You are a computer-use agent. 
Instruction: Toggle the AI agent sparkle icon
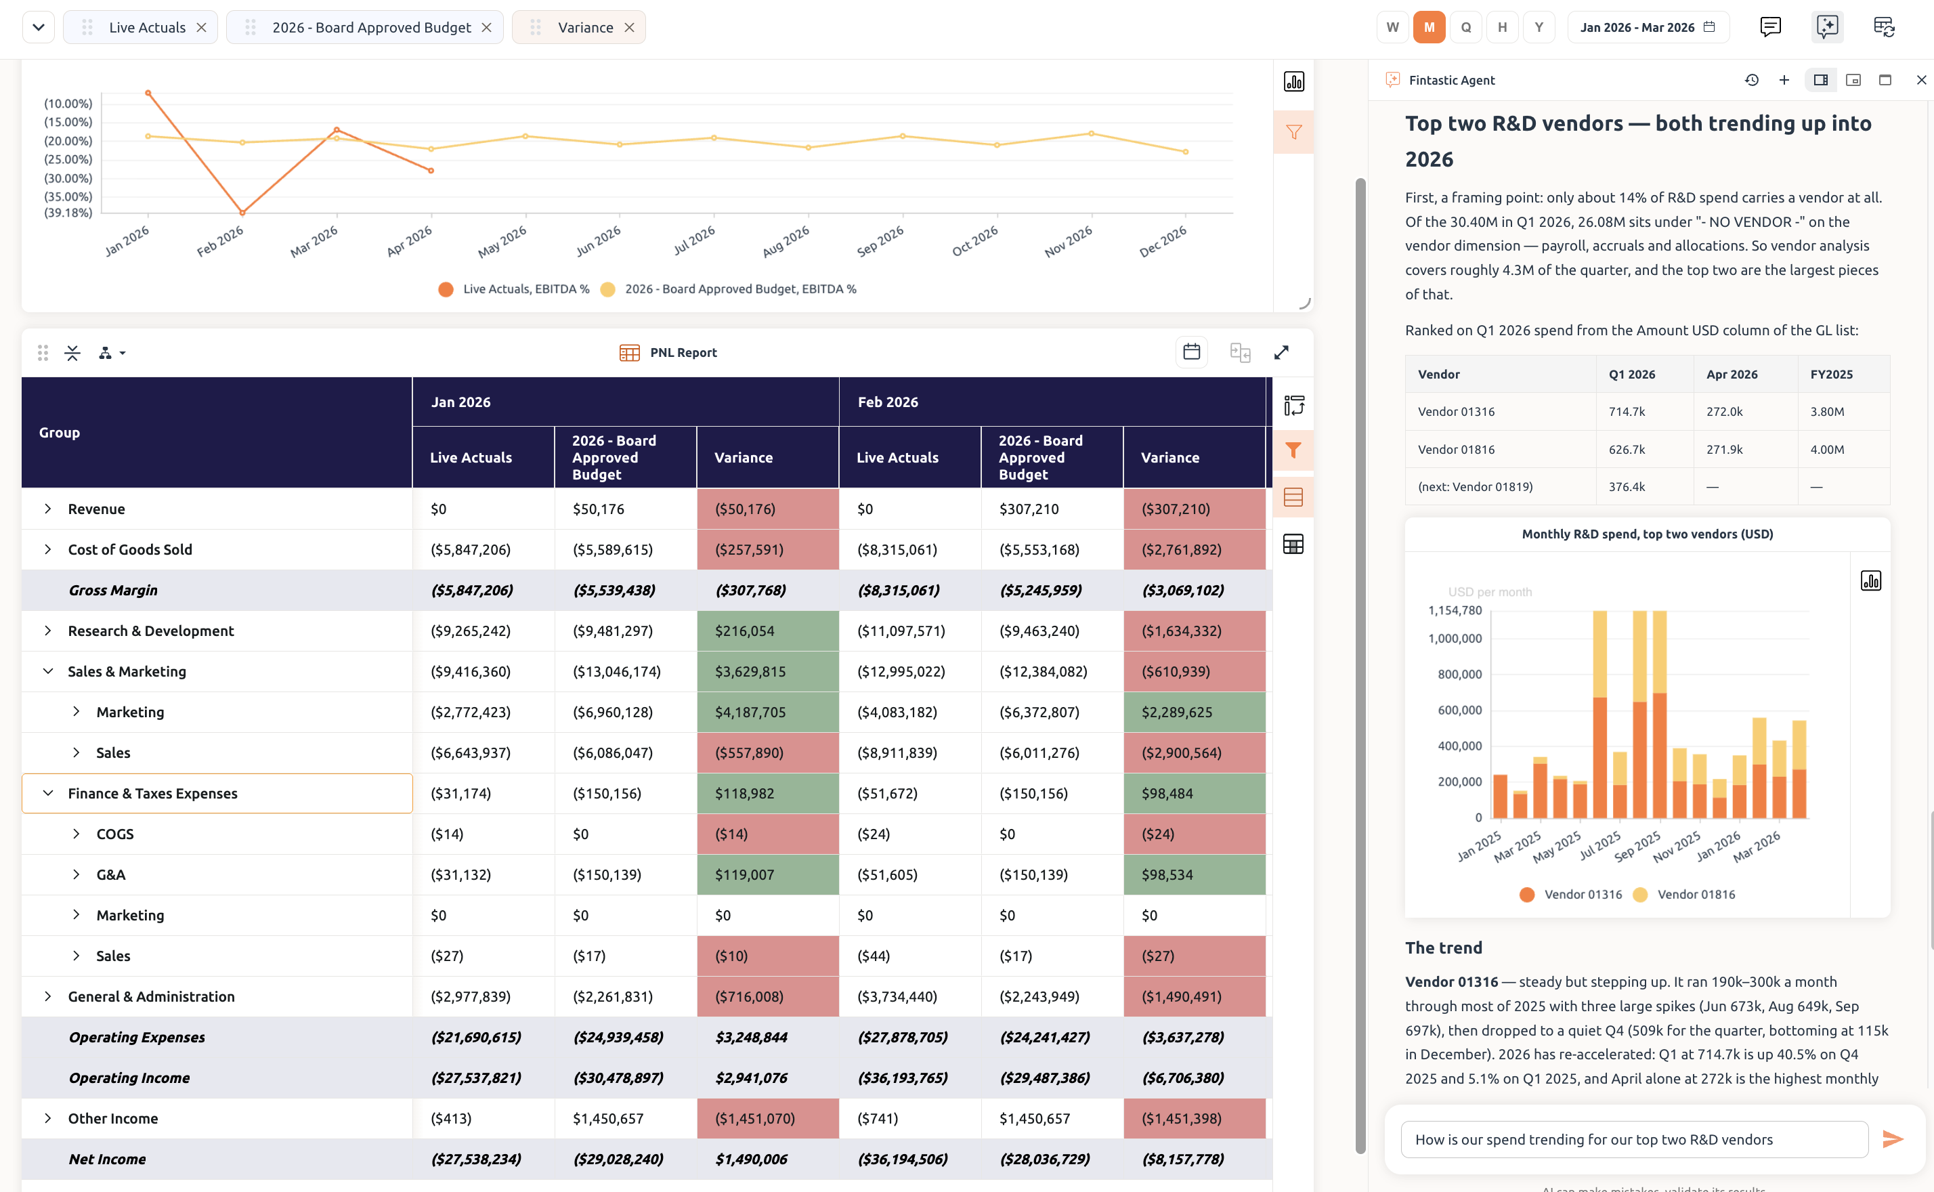coord(1827,27)
